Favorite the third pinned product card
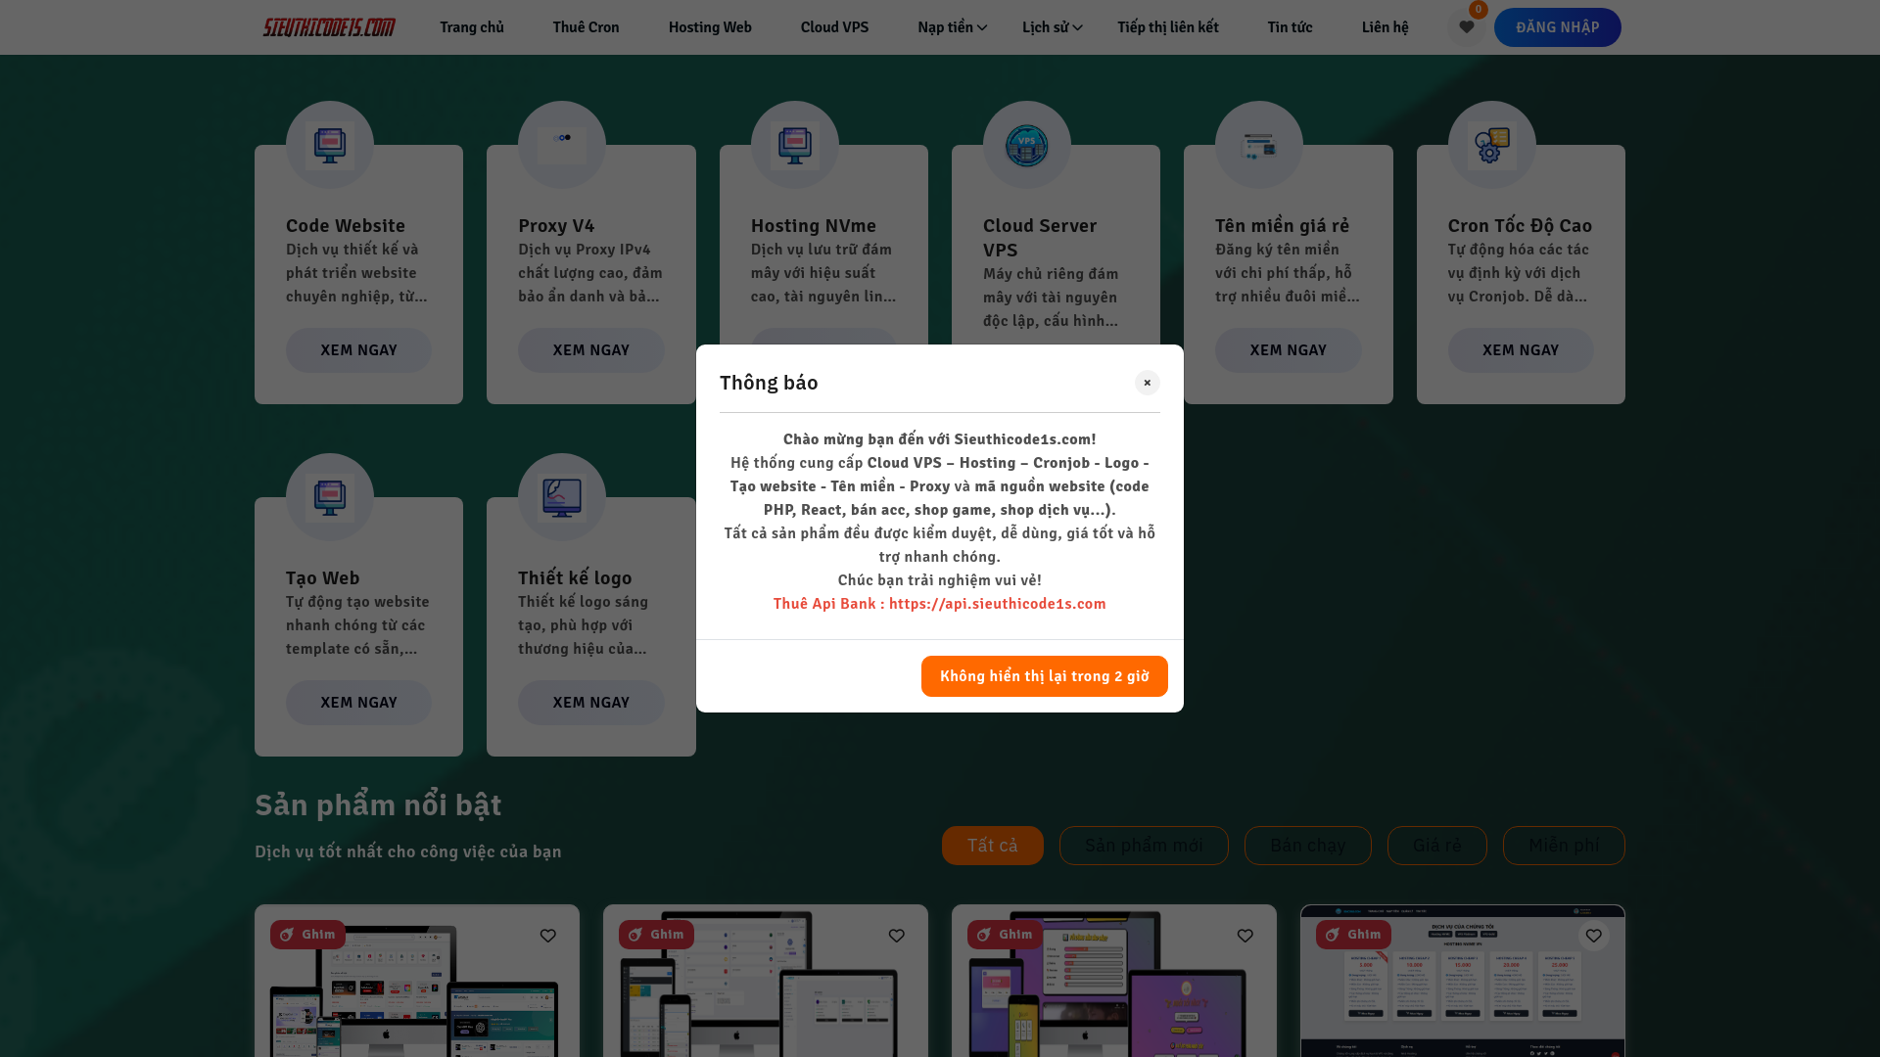 point(1245,936)
